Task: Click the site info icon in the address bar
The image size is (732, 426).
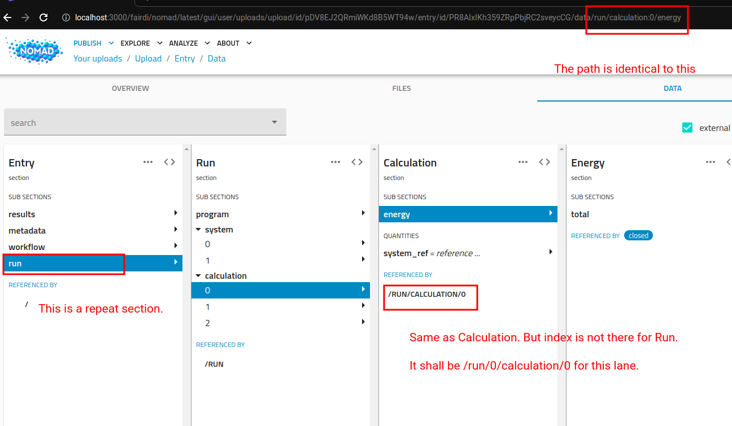Action: (66, 17)
